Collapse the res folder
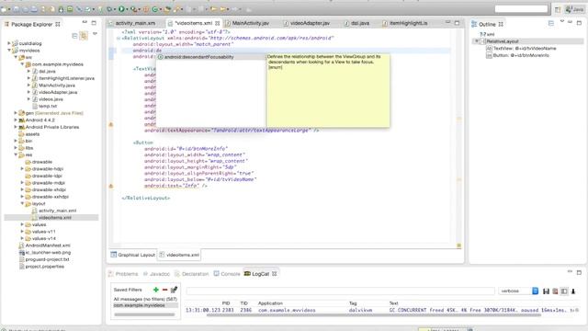This screenshot has width=588, height=331. (x=16, y=154)
